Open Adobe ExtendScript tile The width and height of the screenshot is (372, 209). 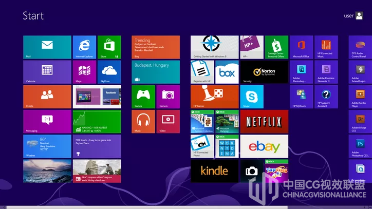click(360, 72)
